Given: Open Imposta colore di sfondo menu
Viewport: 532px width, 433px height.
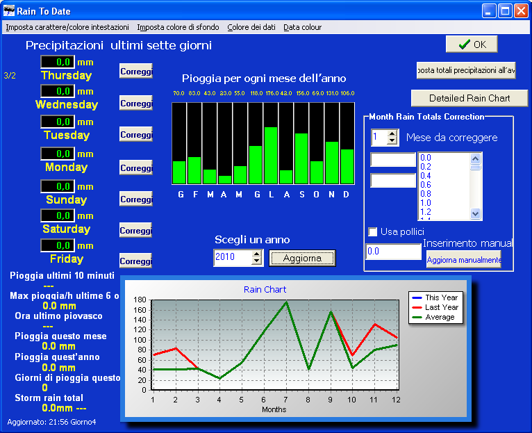Looking at the screenshot, I should (x=178, y=27).
